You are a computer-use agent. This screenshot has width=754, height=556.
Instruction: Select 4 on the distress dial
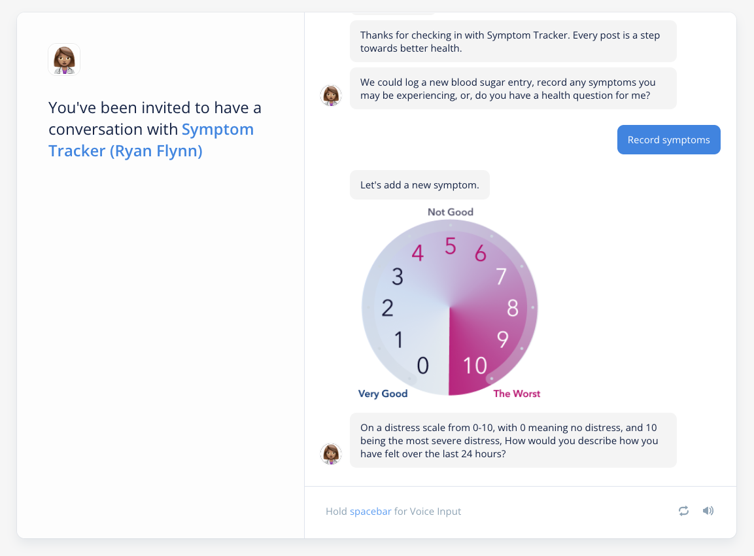(x=417, y=254)
